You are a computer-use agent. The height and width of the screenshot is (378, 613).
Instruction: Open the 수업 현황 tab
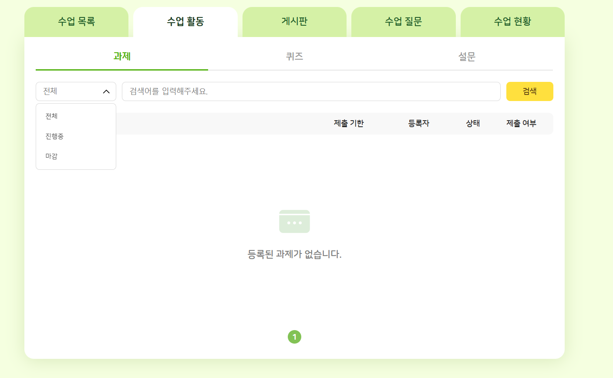click(x=512, y=22)
